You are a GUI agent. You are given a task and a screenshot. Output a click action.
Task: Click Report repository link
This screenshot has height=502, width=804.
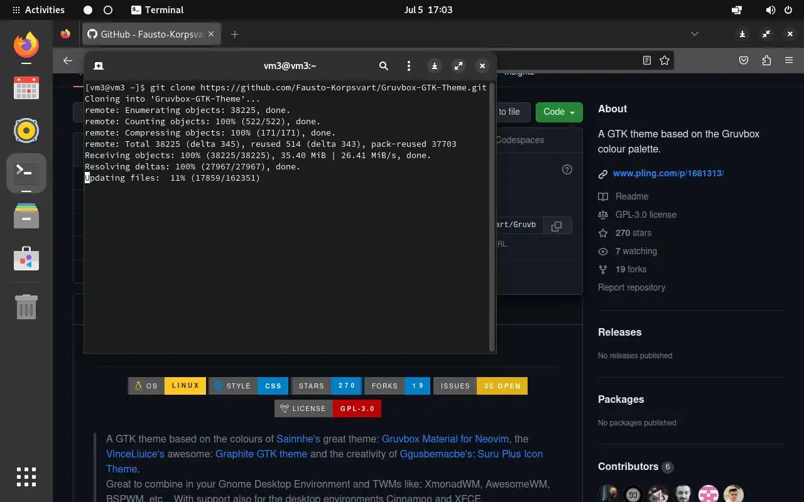[x=631, y=287]
